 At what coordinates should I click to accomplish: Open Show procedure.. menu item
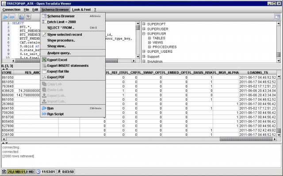tap(73, 40)
